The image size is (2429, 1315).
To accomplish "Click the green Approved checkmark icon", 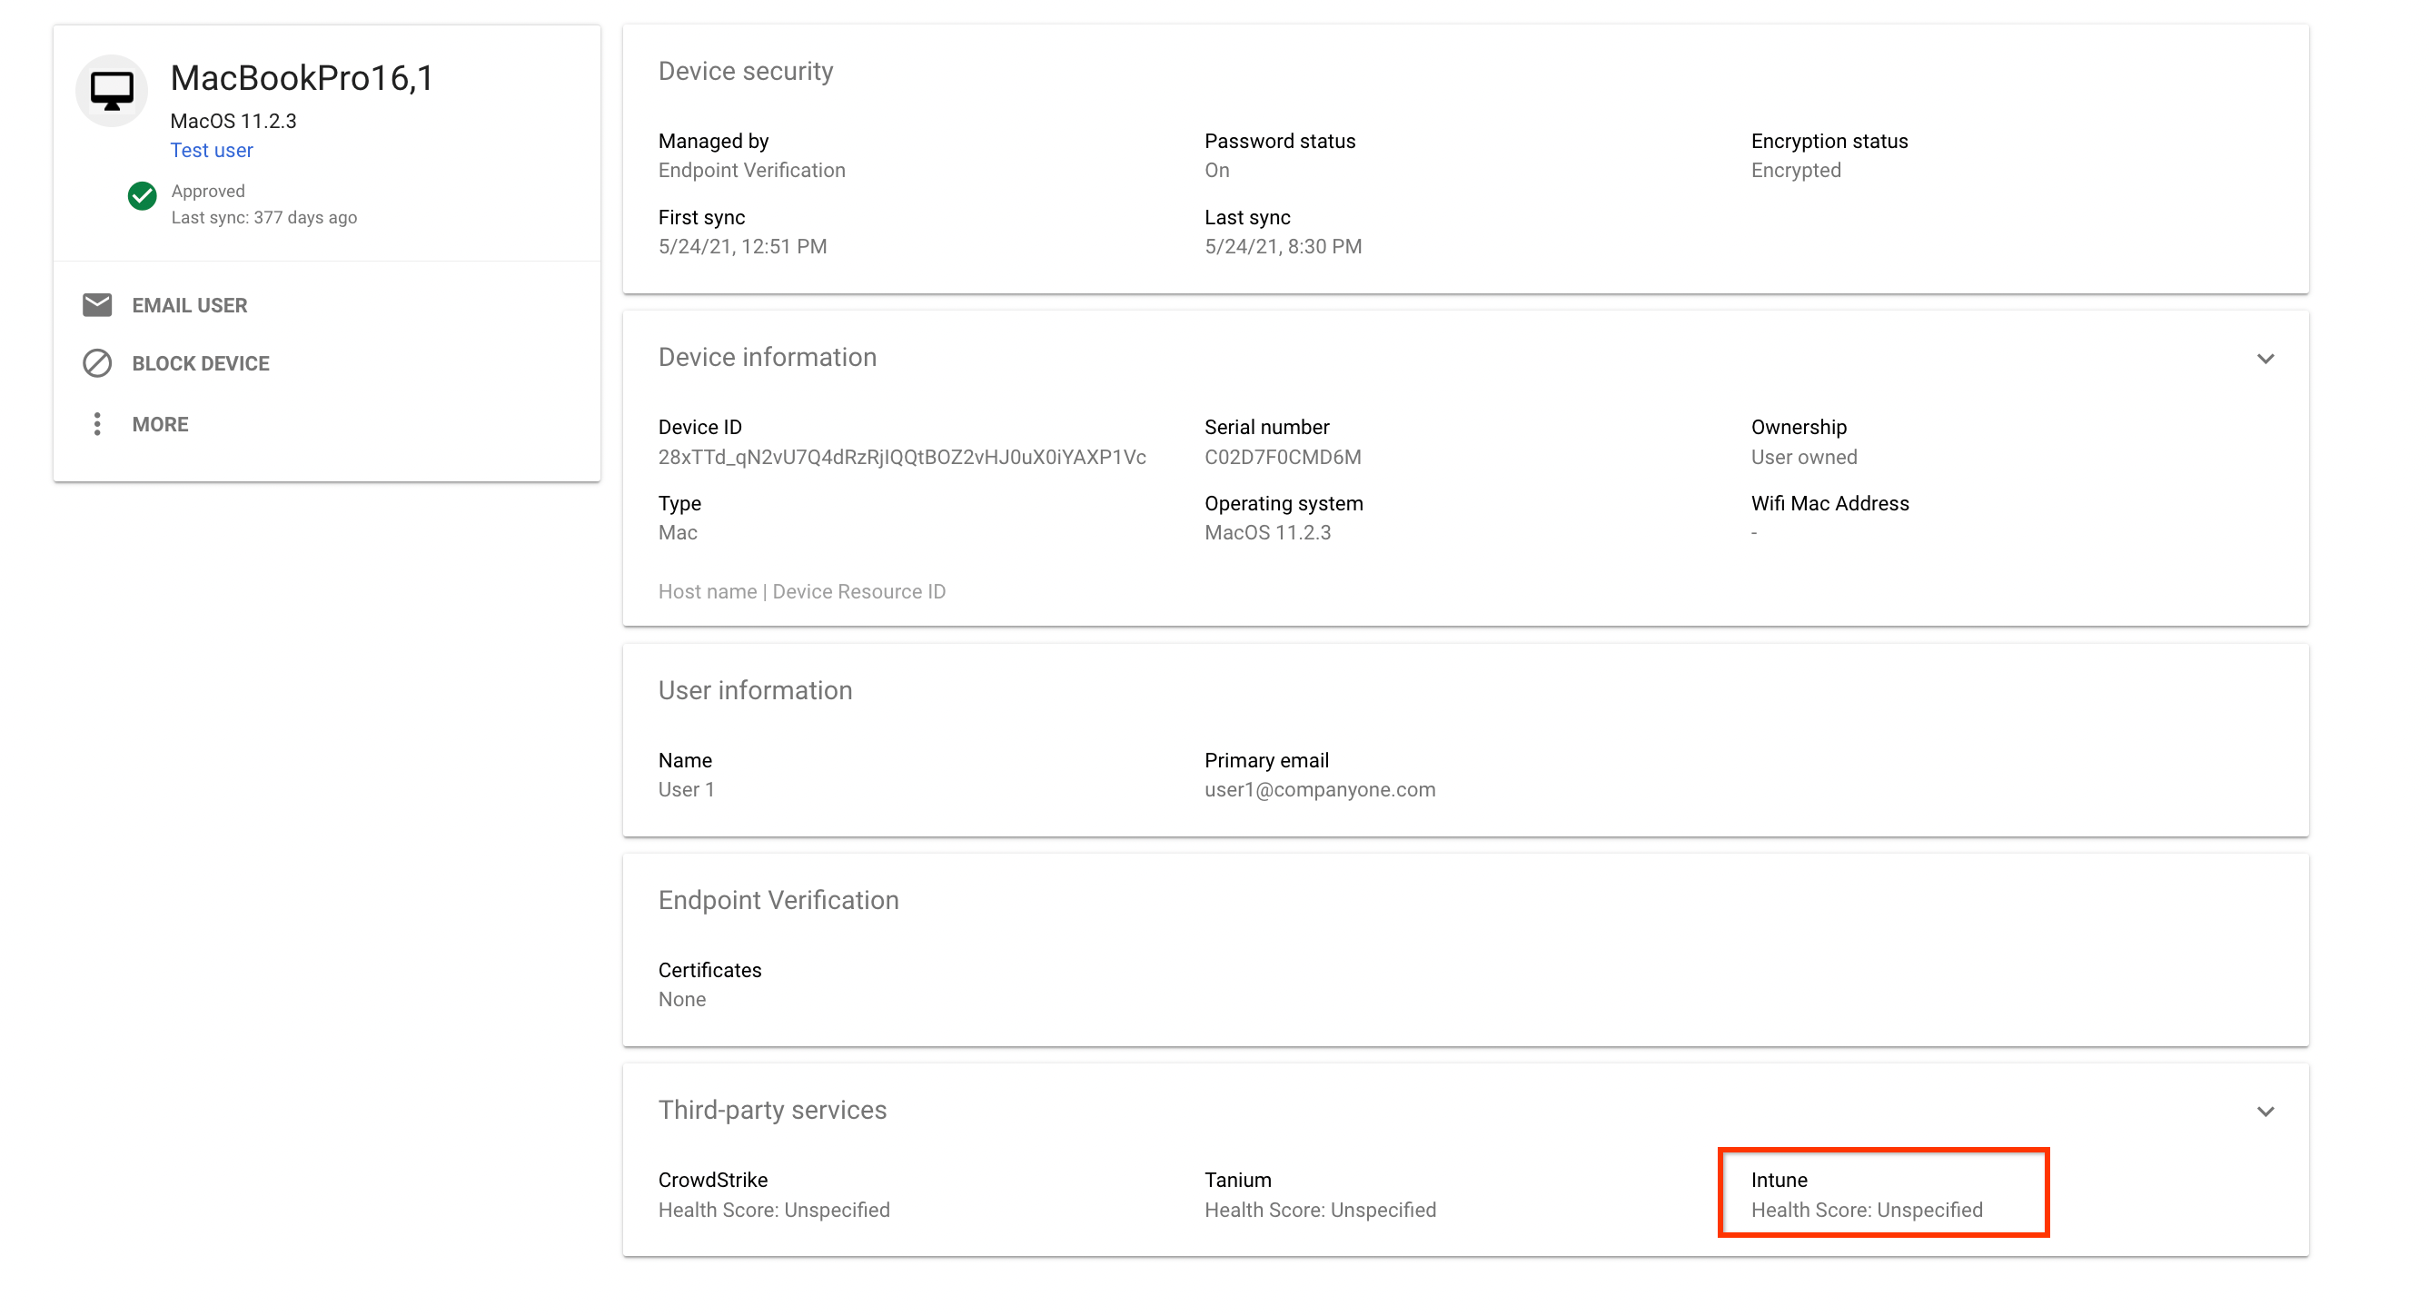I will click(142, 195).
